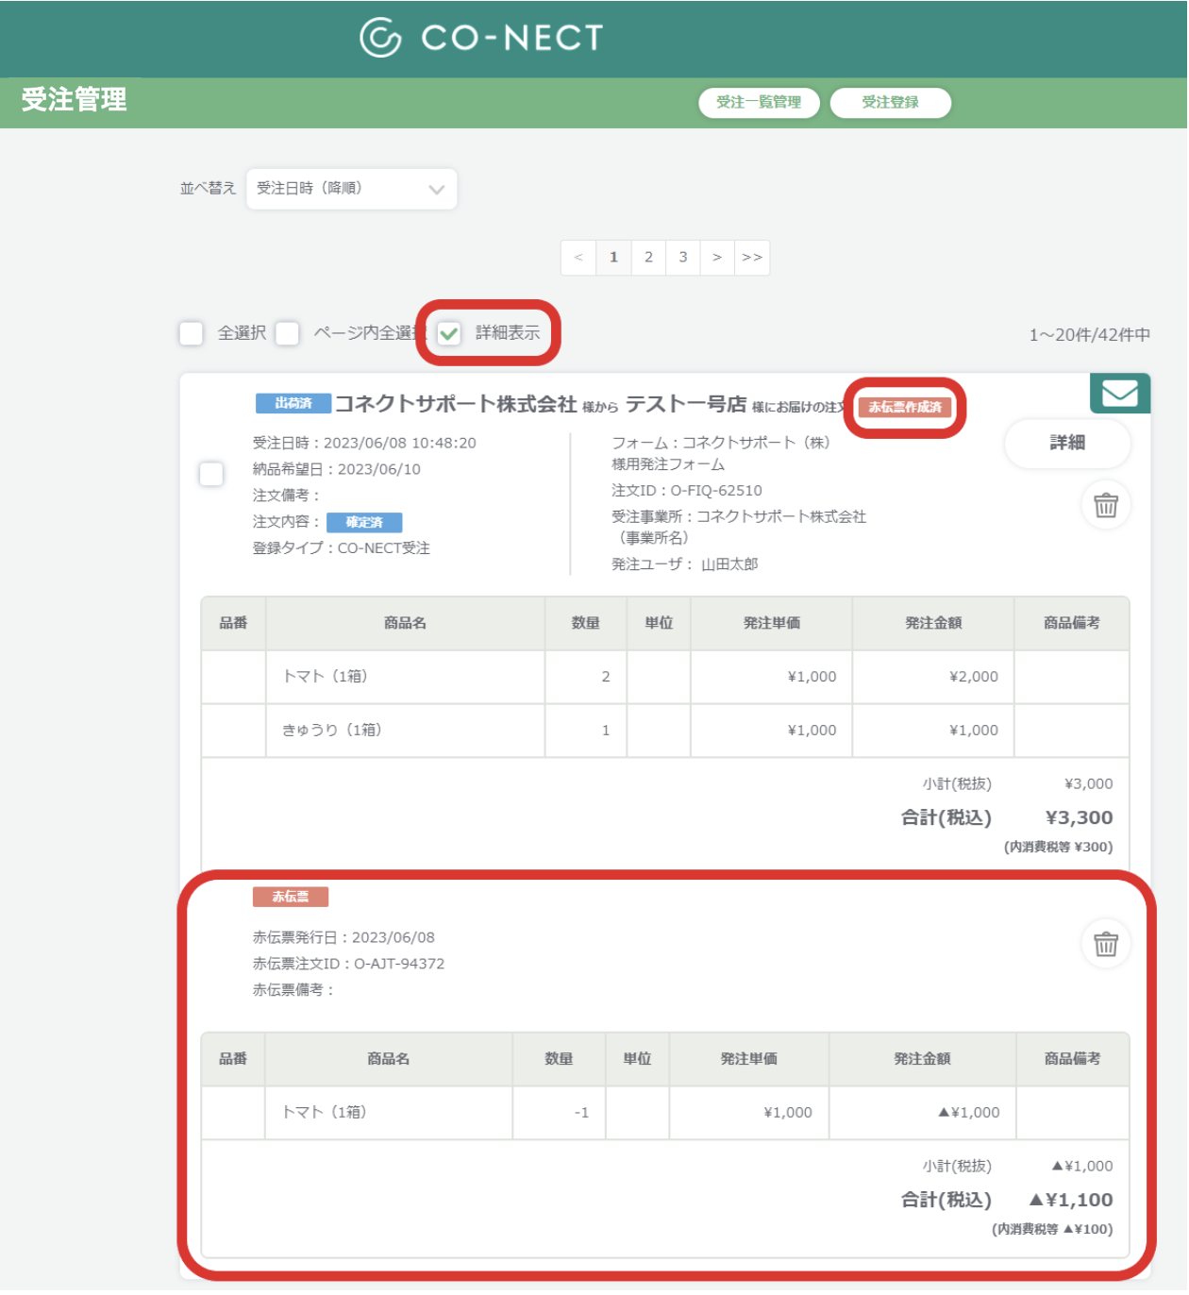Click the 赤伝票 label badge
This screenshot has width=1189, height=1295.
(291, 897)
